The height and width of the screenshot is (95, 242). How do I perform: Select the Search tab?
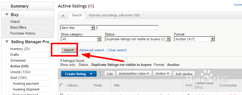point(77,15)
